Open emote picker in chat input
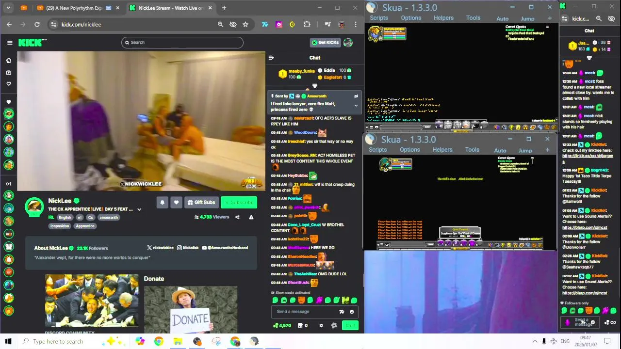This screenshot has height=349, width=621. pos(352,312)
